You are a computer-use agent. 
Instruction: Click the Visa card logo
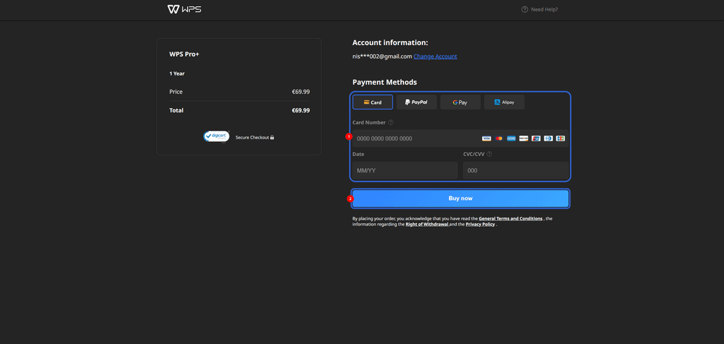486,139
